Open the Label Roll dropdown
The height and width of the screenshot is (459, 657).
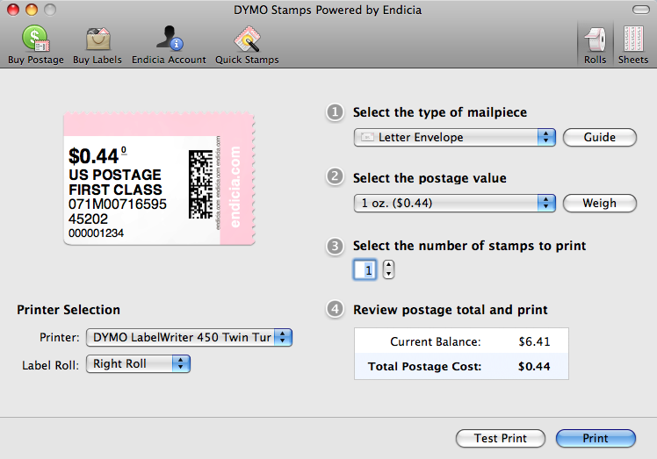tap(138, 363)
